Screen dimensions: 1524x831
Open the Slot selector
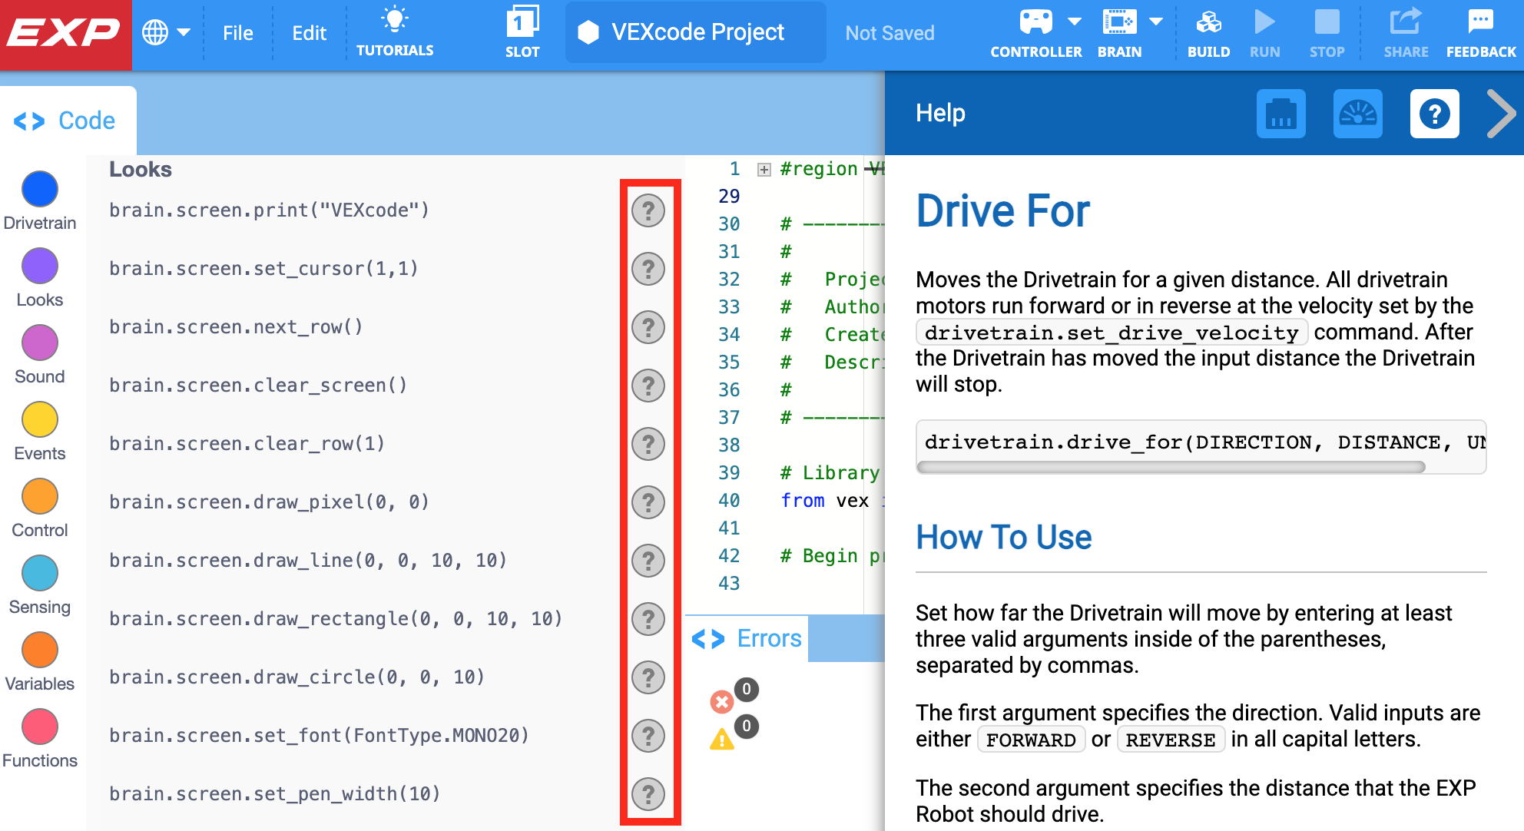(x=522, y=31)
